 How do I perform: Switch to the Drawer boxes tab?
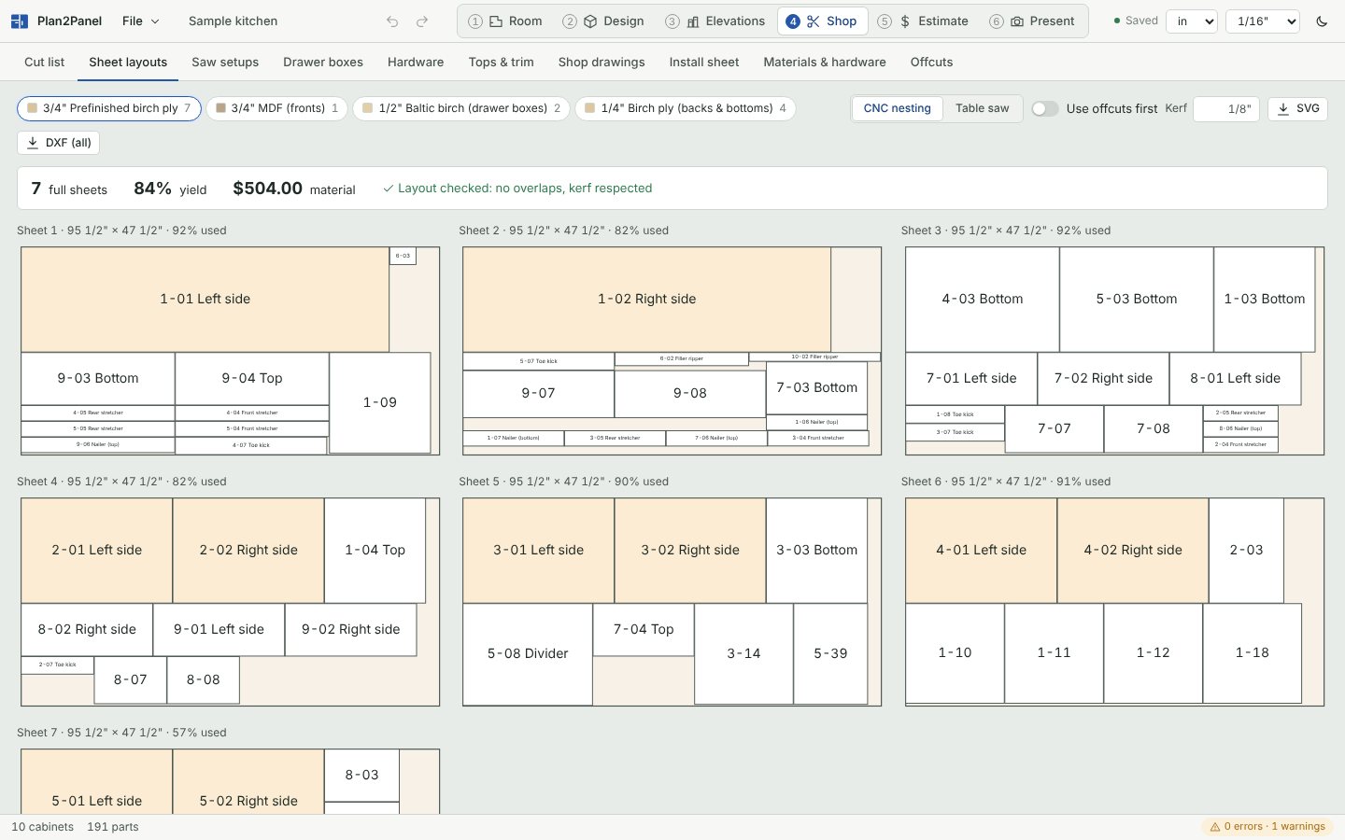click(323, 63)
